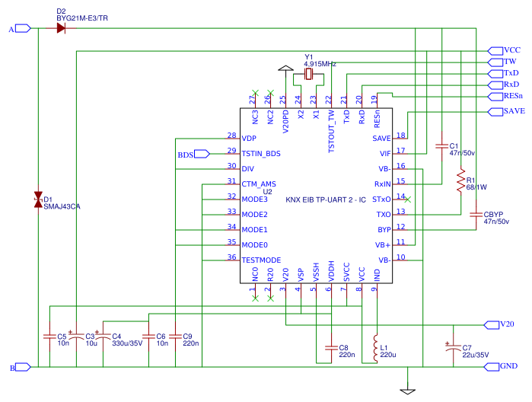Select capacitor C9 symbol
The image size is (532, 402).
pyautogui.click(x=175, y=336)
